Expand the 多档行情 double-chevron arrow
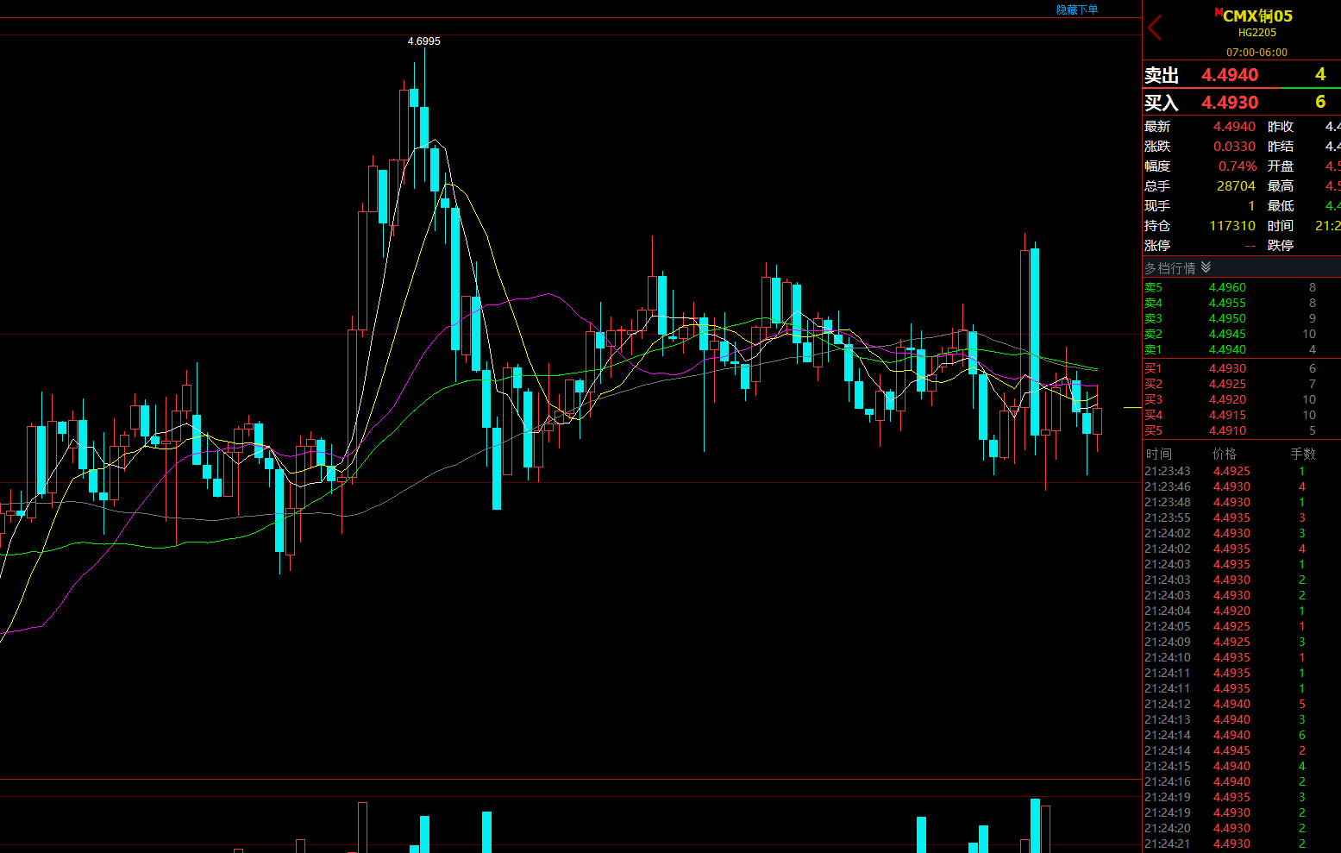Screen dimensions: 1341x853 1206,267
